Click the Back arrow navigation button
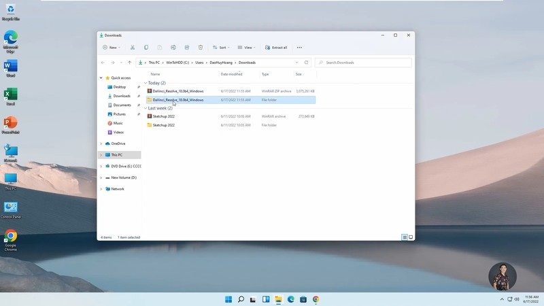Screen dimensions: 544x306 point(103,63)
